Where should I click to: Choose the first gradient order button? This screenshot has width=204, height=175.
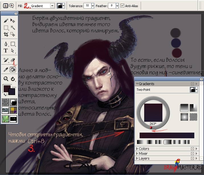[x=140, y=142]
